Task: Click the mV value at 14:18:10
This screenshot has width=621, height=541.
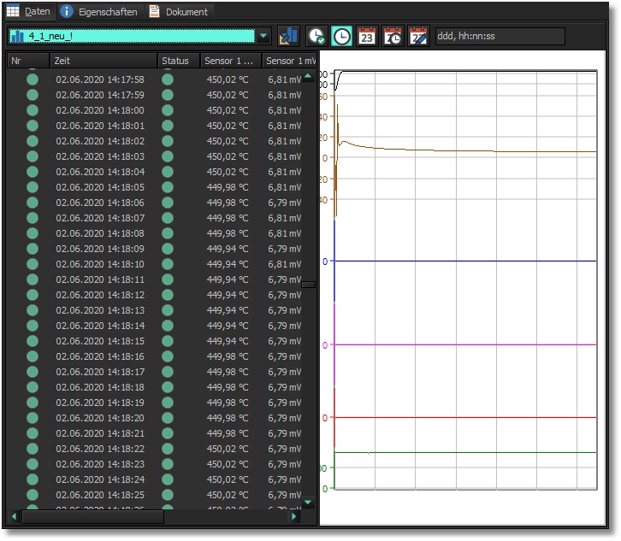Action: pyautogui.click(x=284, y=264)
